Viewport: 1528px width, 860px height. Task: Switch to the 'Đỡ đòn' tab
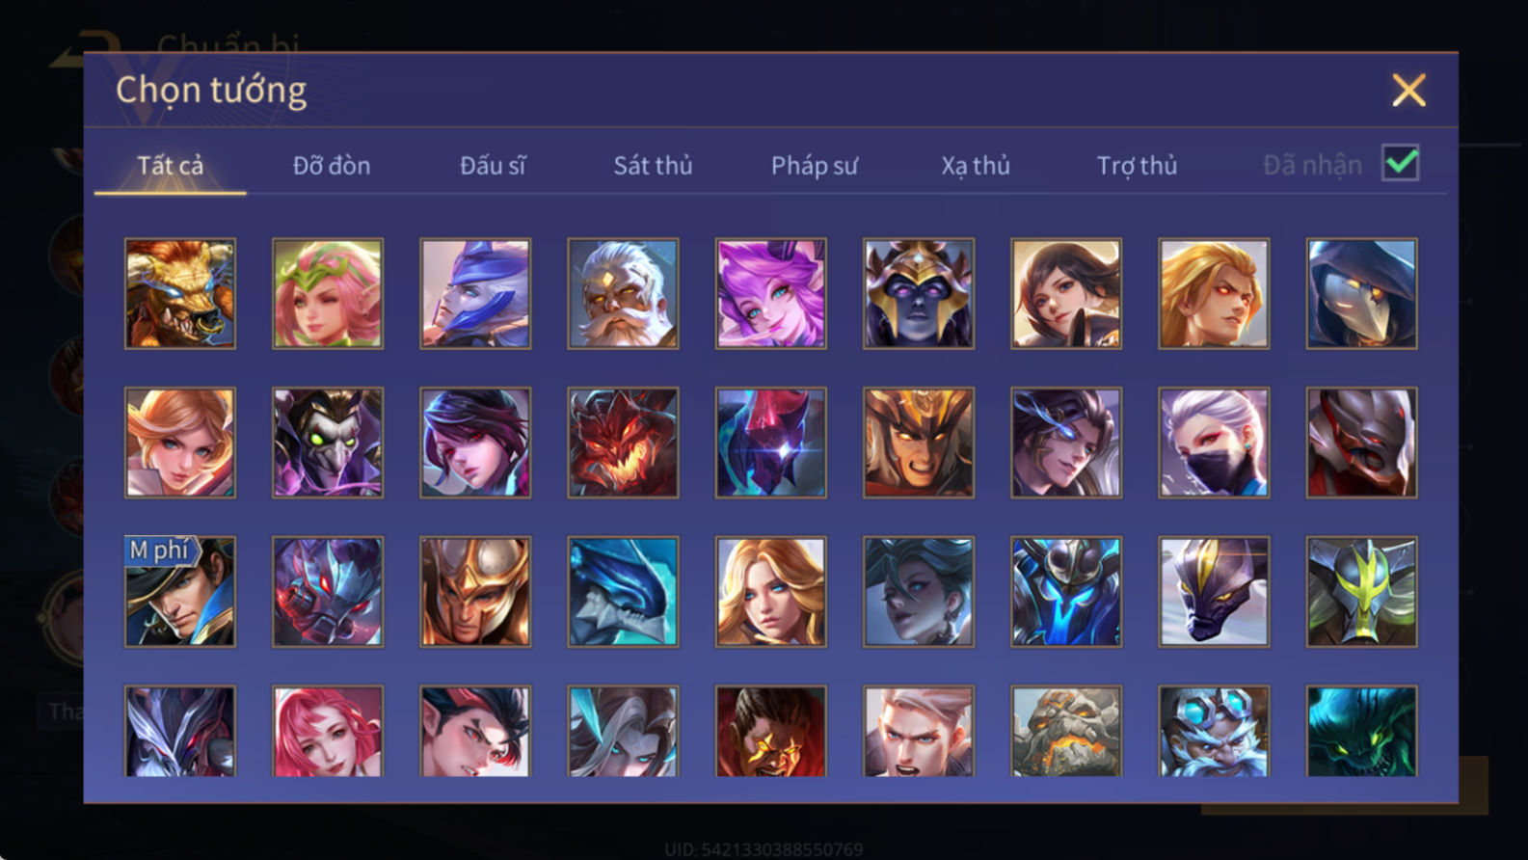point(332,166)
